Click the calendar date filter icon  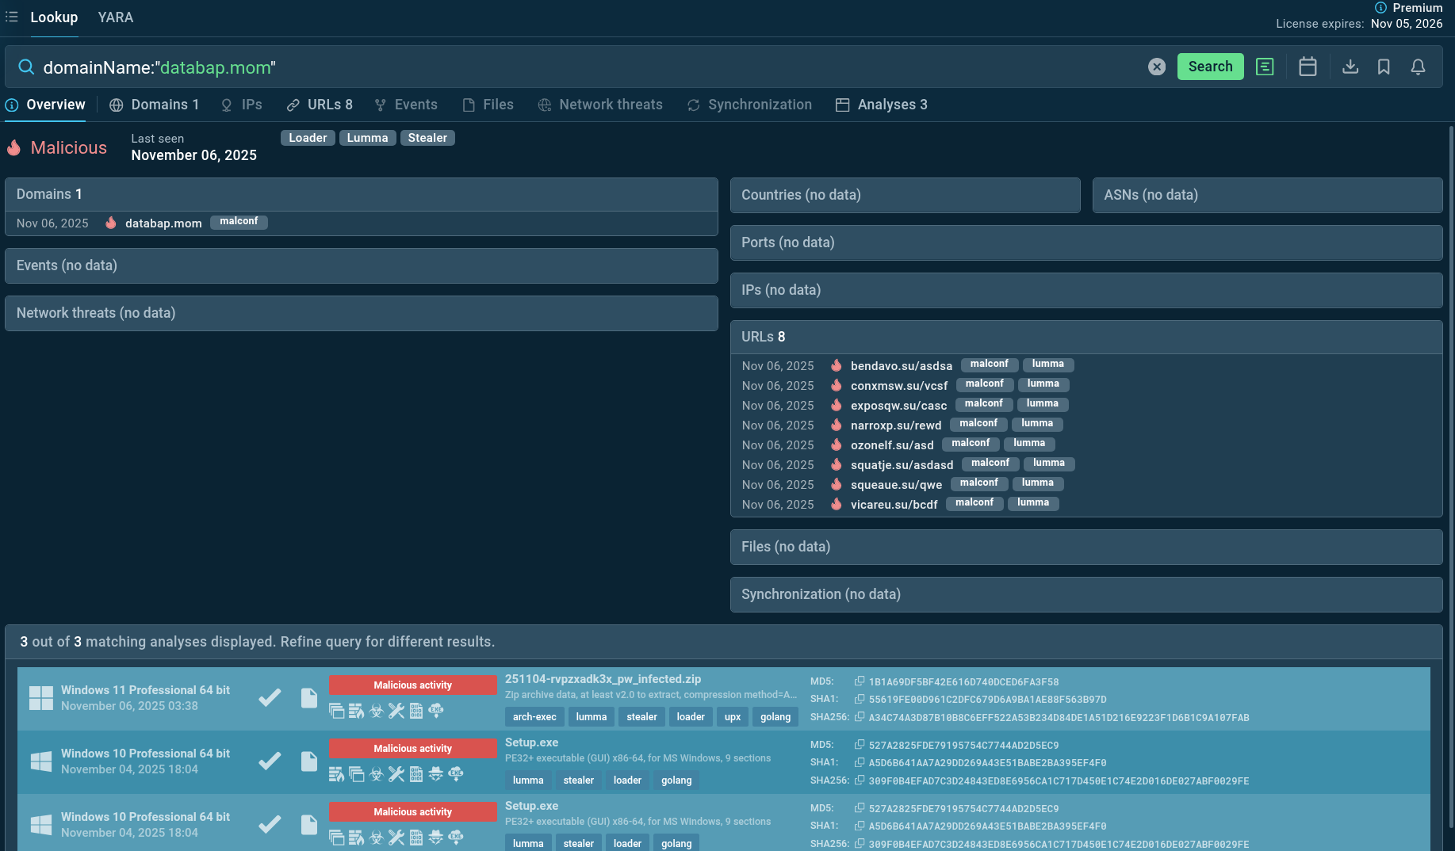tap(1308, 67)
